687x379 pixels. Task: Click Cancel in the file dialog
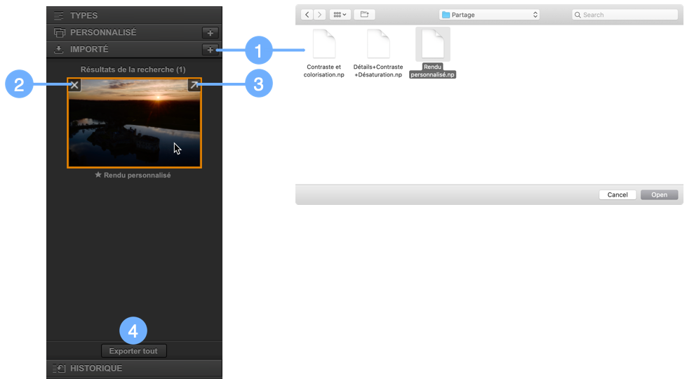tap(618, 195)
